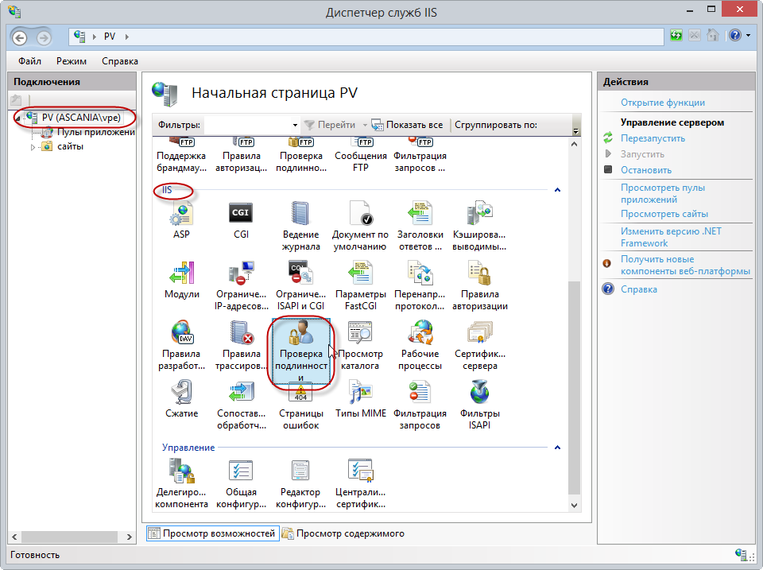Open Фильтрация запросов in IIS group

(420, 405)
